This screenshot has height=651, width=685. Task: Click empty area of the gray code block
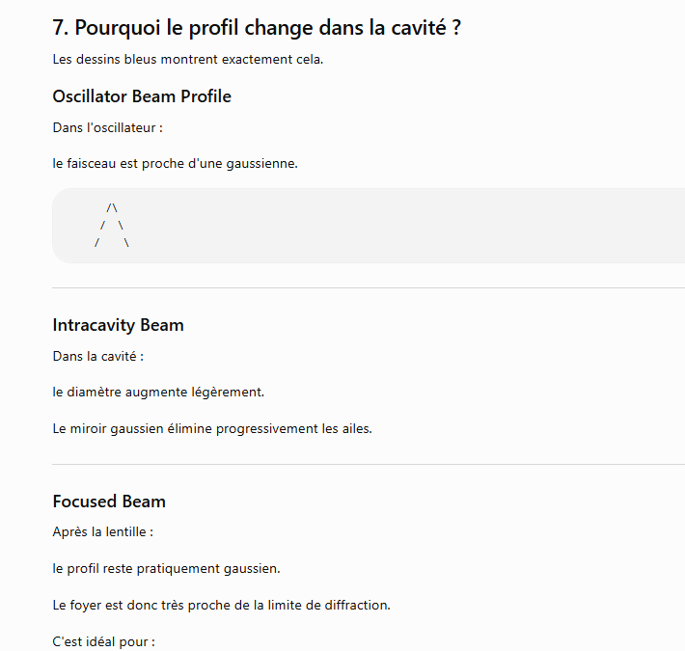(394, 226)
